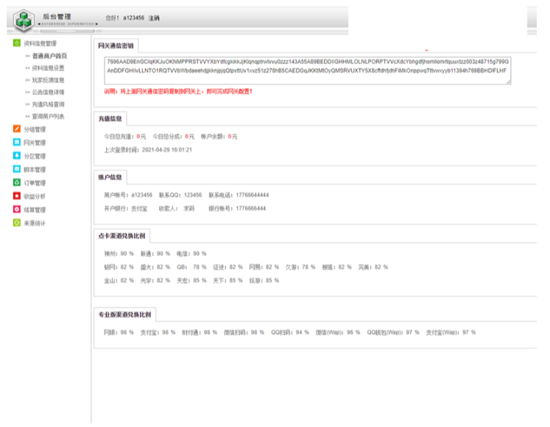The image size is (550, 427).
Task: Click the red icon beside 结算管理
Action: click(17, 209)
